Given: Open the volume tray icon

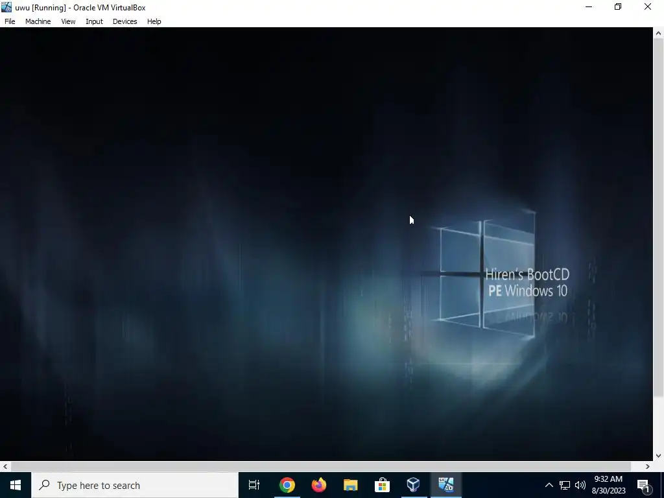Looking at the screenshot, I should pyautogui.click(x=580, y=485).
